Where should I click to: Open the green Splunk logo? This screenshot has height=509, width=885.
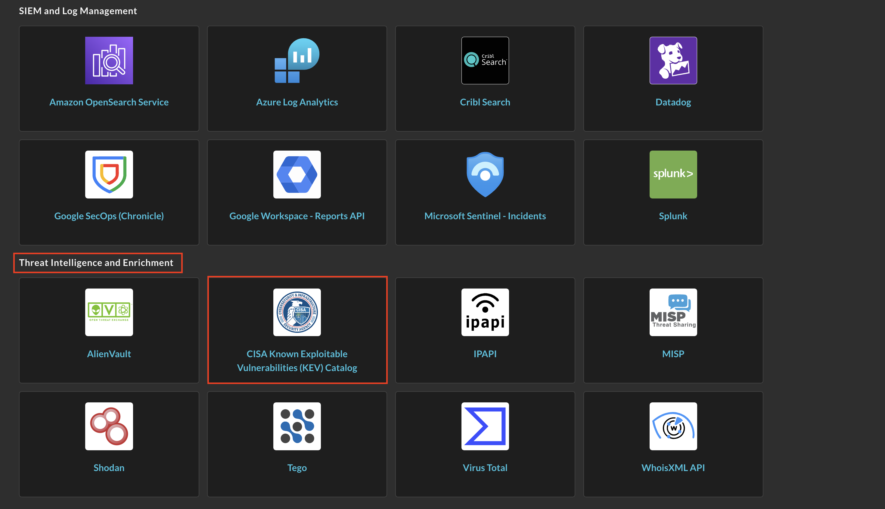pyautogui.click(x=673, y=174)
